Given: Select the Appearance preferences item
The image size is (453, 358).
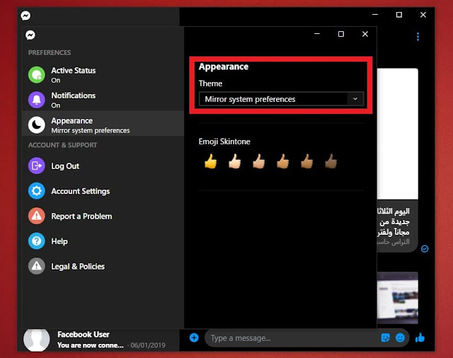Looking at the screenshot, I should tap(103, 123).
